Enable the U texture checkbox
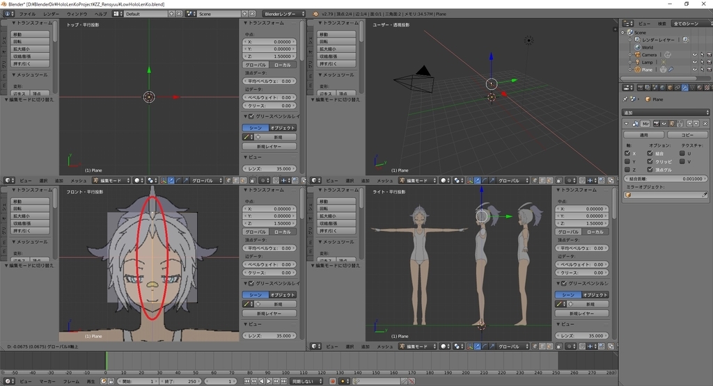713x386 pixels. 682,154
